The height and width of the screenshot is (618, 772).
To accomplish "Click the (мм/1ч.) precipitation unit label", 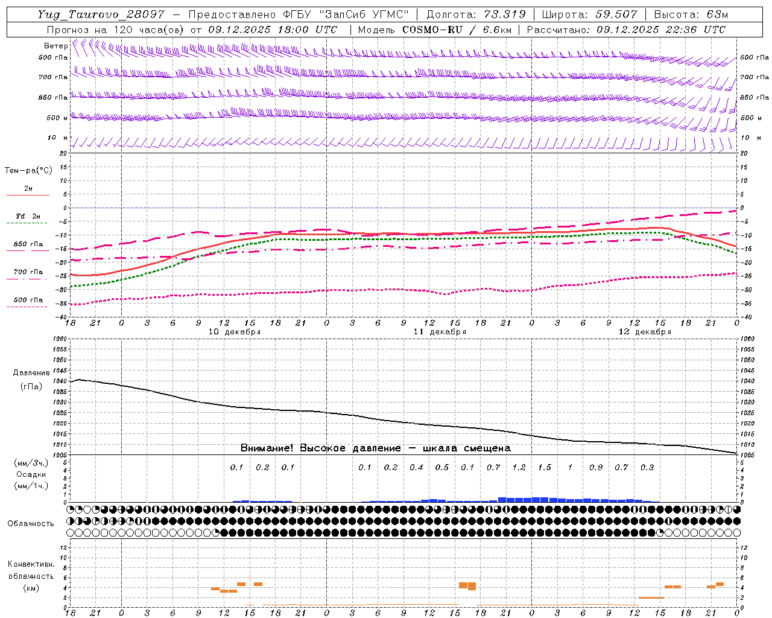I will (31, 486).
